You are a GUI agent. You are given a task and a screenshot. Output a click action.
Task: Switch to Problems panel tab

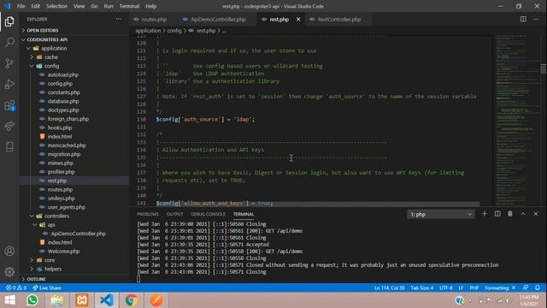pos(148,214)
